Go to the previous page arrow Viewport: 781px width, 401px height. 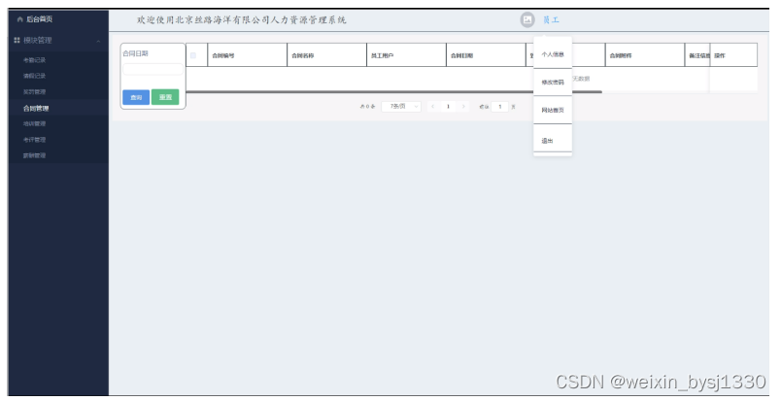pyautogui.click(x=433, y=106)
